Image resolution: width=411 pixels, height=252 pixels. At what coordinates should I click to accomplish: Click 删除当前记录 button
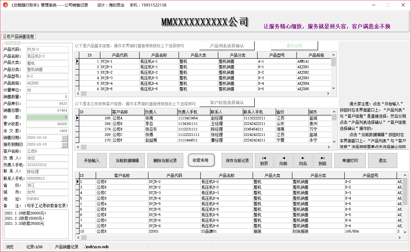(x=165, y=161)
